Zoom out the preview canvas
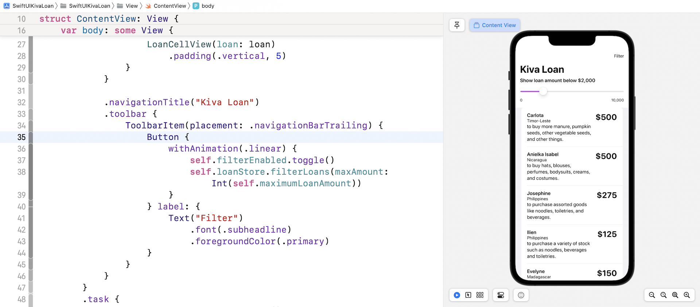Viewport: 700px width, 307px height. [x=652, y=295]
